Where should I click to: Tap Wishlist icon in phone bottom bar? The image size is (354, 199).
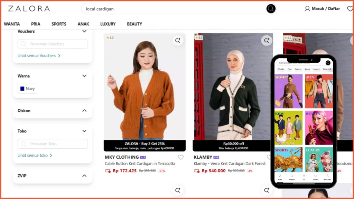316,177
